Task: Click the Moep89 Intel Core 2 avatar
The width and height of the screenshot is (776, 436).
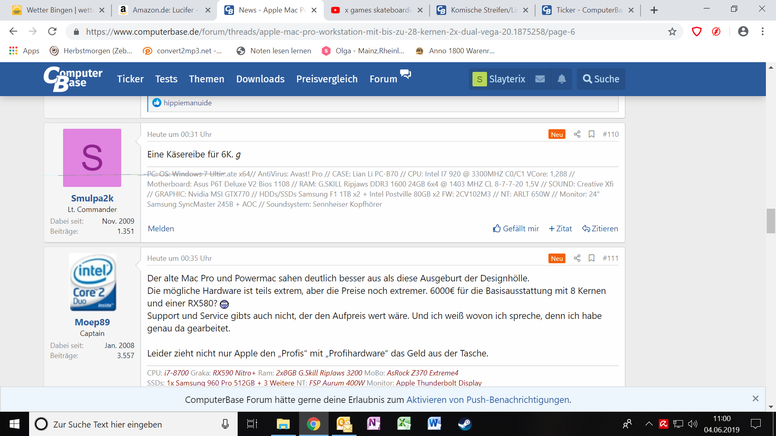Action: click(92, 282)
